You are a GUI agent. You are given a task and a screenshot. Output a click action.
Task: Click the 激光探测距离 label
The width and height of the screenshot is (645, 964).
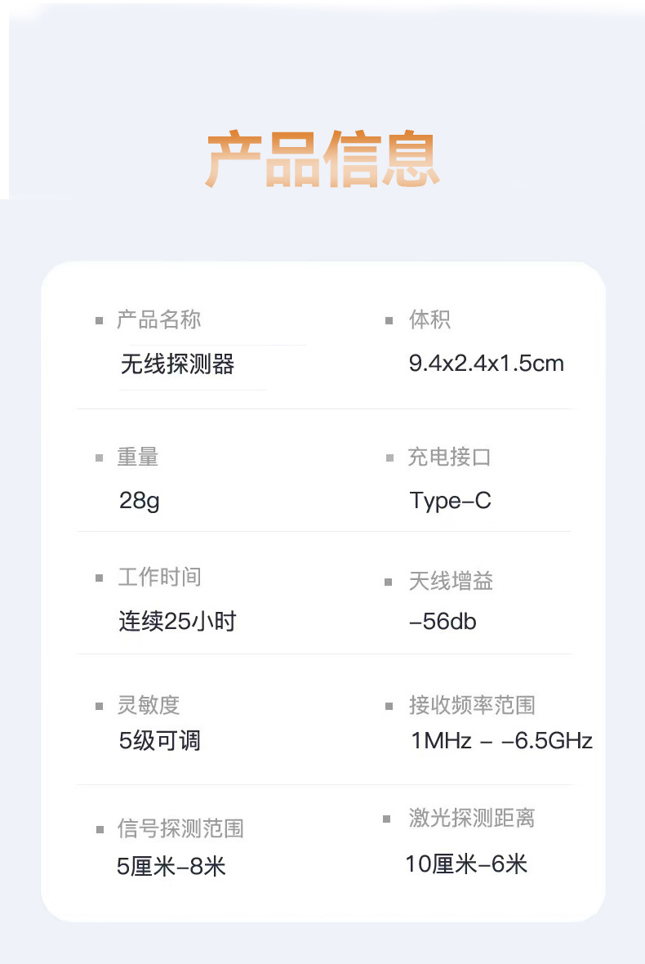472,818
